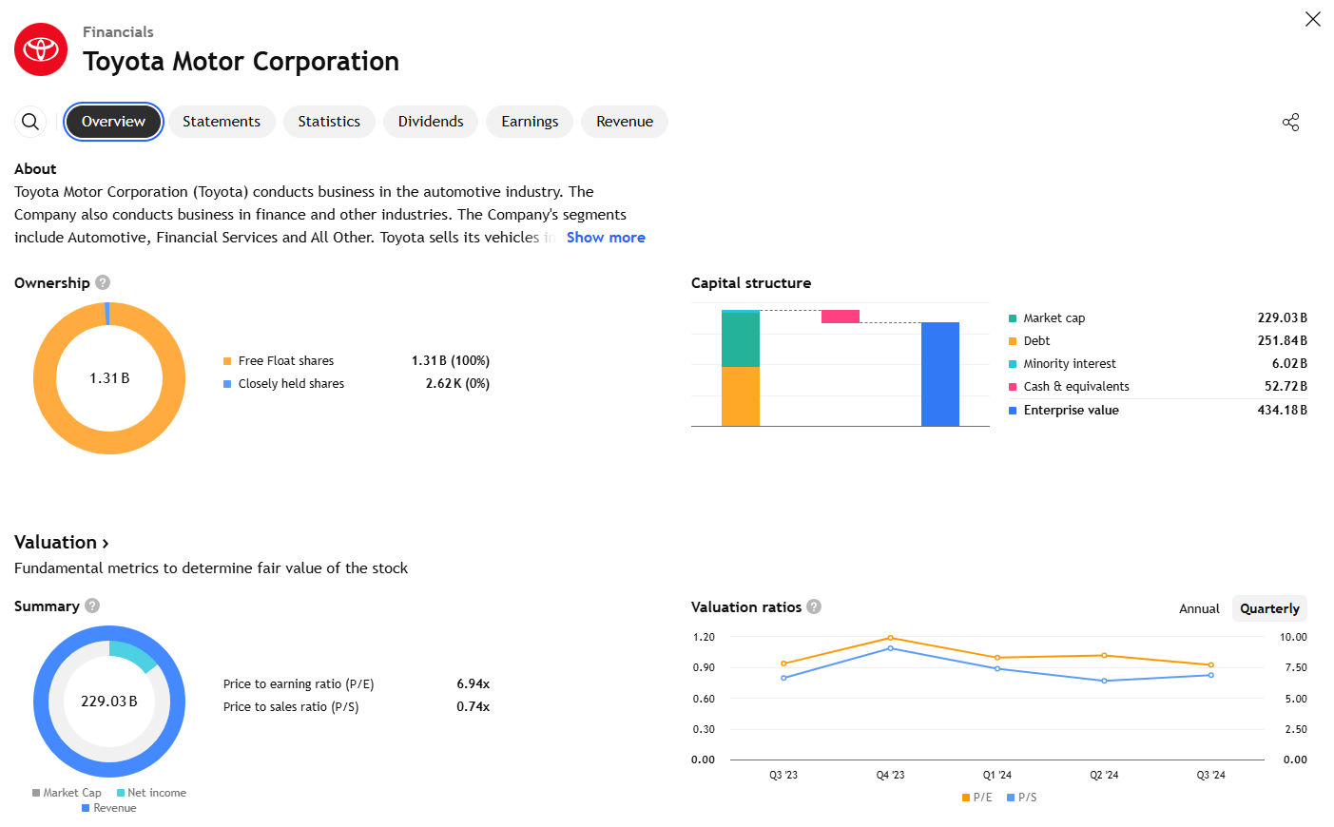The height and width of the screenshot is (827, 1334).
Task: Click the Price to sales ratio 0.74x value
Action: pyautogui.click(x=473, y=707)
